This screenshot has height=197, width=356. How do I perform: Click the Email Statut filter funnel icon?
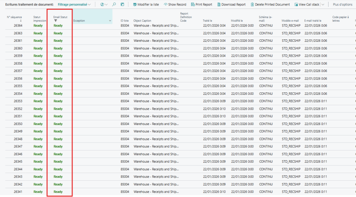[56, 21]
